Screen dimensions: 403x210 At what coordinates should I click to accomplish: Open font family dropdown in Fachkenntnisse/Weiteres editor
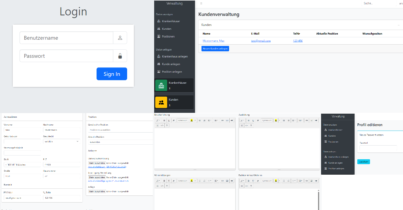[x=267, y=181]
